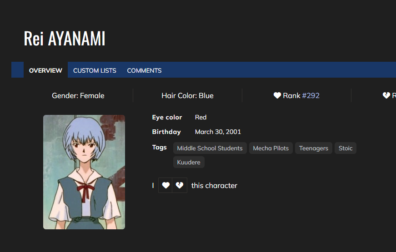
Task: Click the Red eye color value
Action: 201,117
